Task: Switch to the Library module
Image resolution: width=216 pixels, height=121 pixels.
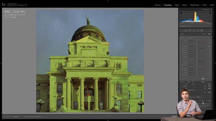Action: [158, 5]
